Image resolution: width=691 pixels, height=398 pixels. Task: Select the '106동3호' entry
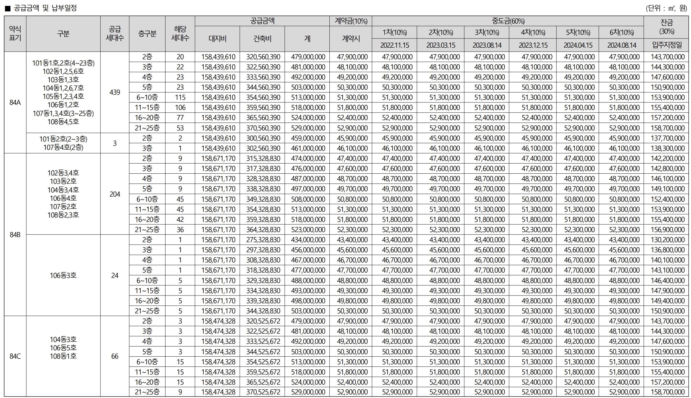tap(63, 276)
